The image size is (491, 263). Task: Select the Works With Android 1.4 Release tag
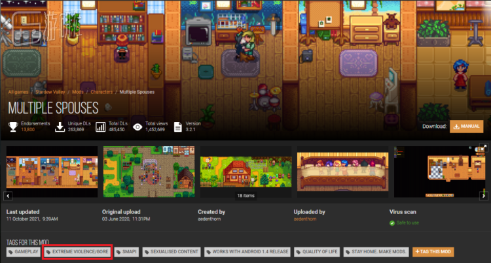coord(247,252)
